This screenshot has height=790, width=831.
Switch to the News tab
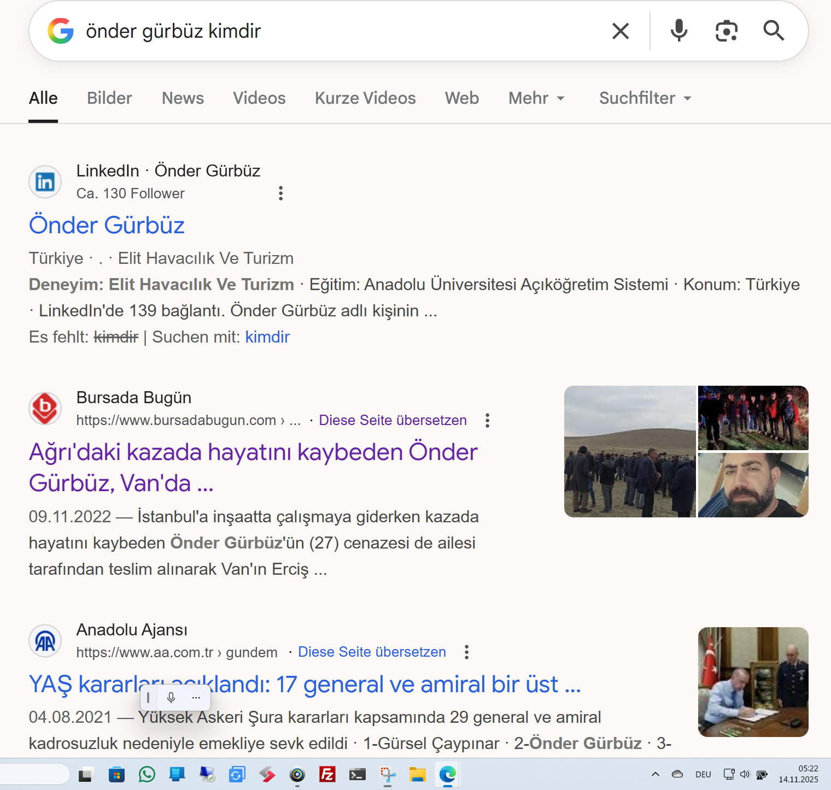(x=183, y=98)
